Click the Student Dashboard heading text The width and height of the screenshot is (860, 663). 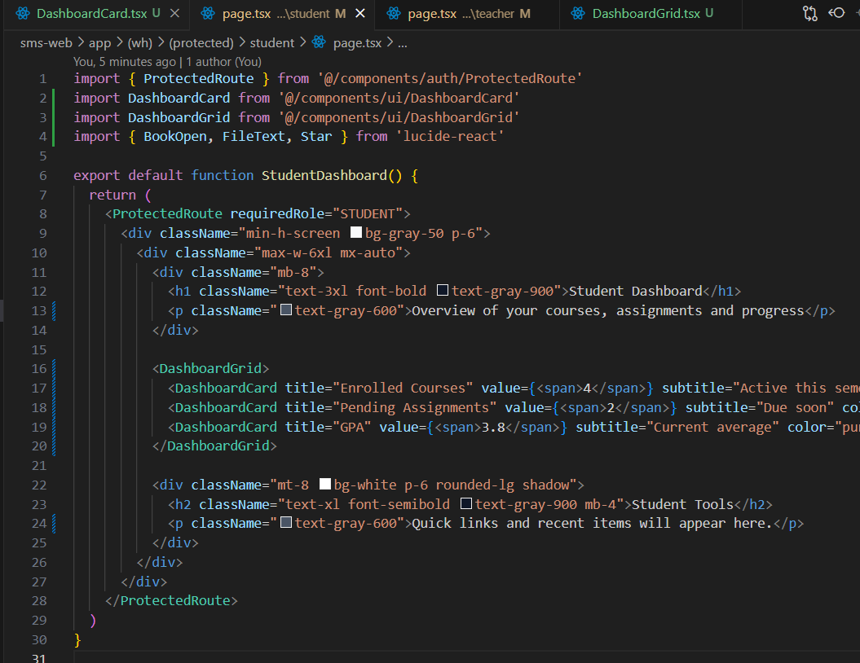pyautogui.click(x=636, y=291)
